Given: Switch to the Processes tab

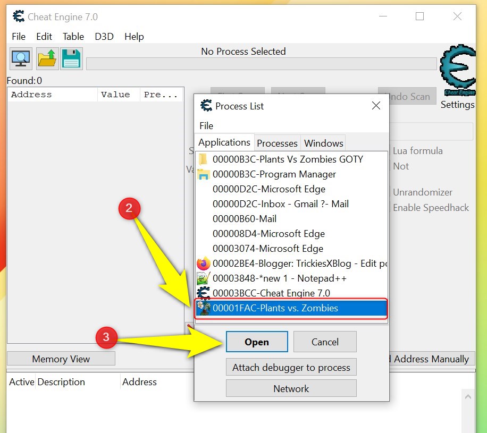Looking at the screenshot, I should [277, 143].
